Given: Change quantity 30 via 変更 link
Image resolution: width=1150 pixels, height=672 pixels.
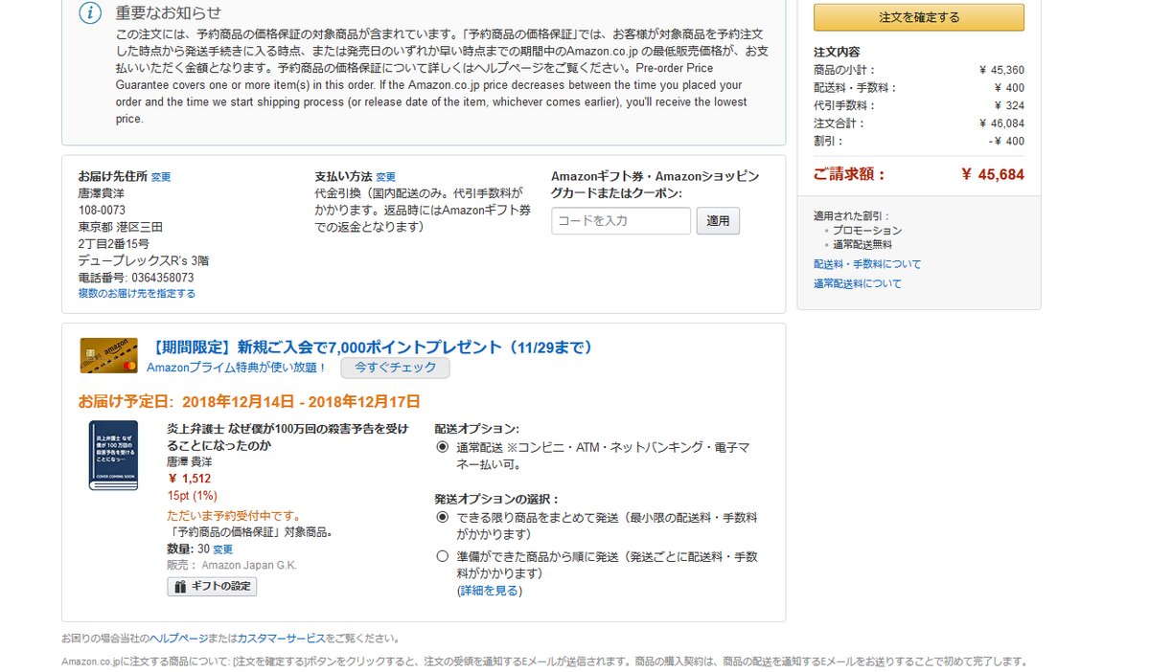Looking at the screenshot, I should click(x=222, y=549).
